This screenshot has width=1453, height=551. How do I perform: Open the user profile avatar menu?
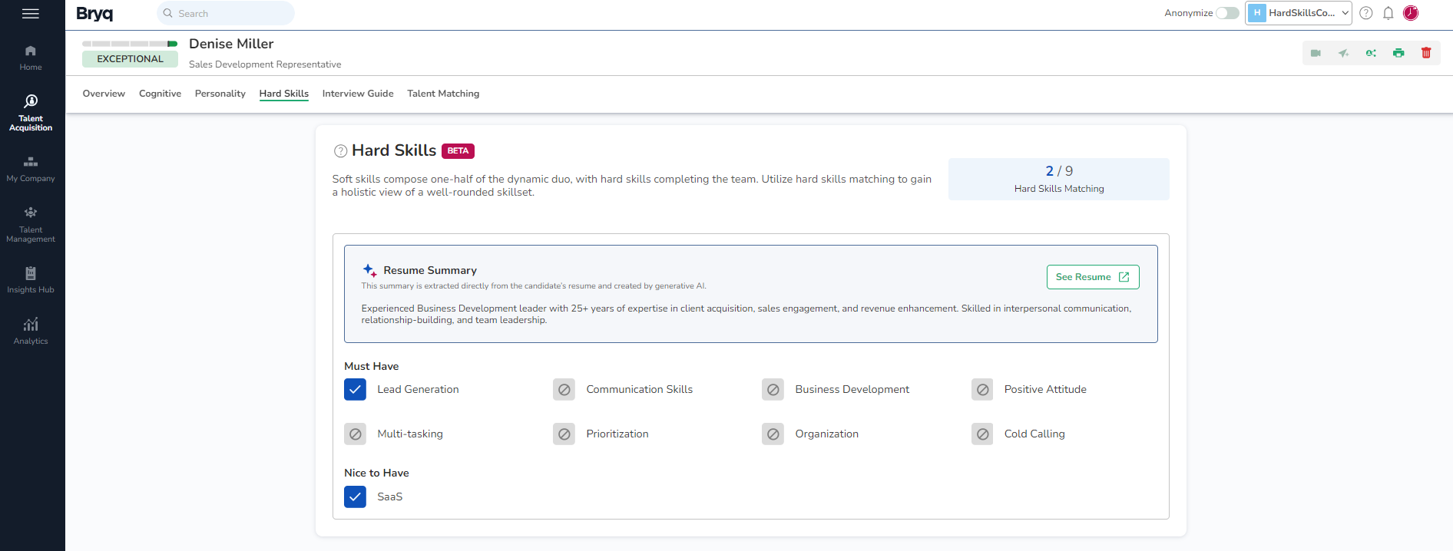point(1411,13)
